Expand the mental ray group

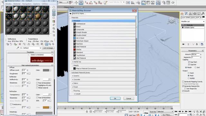[72, 62]
